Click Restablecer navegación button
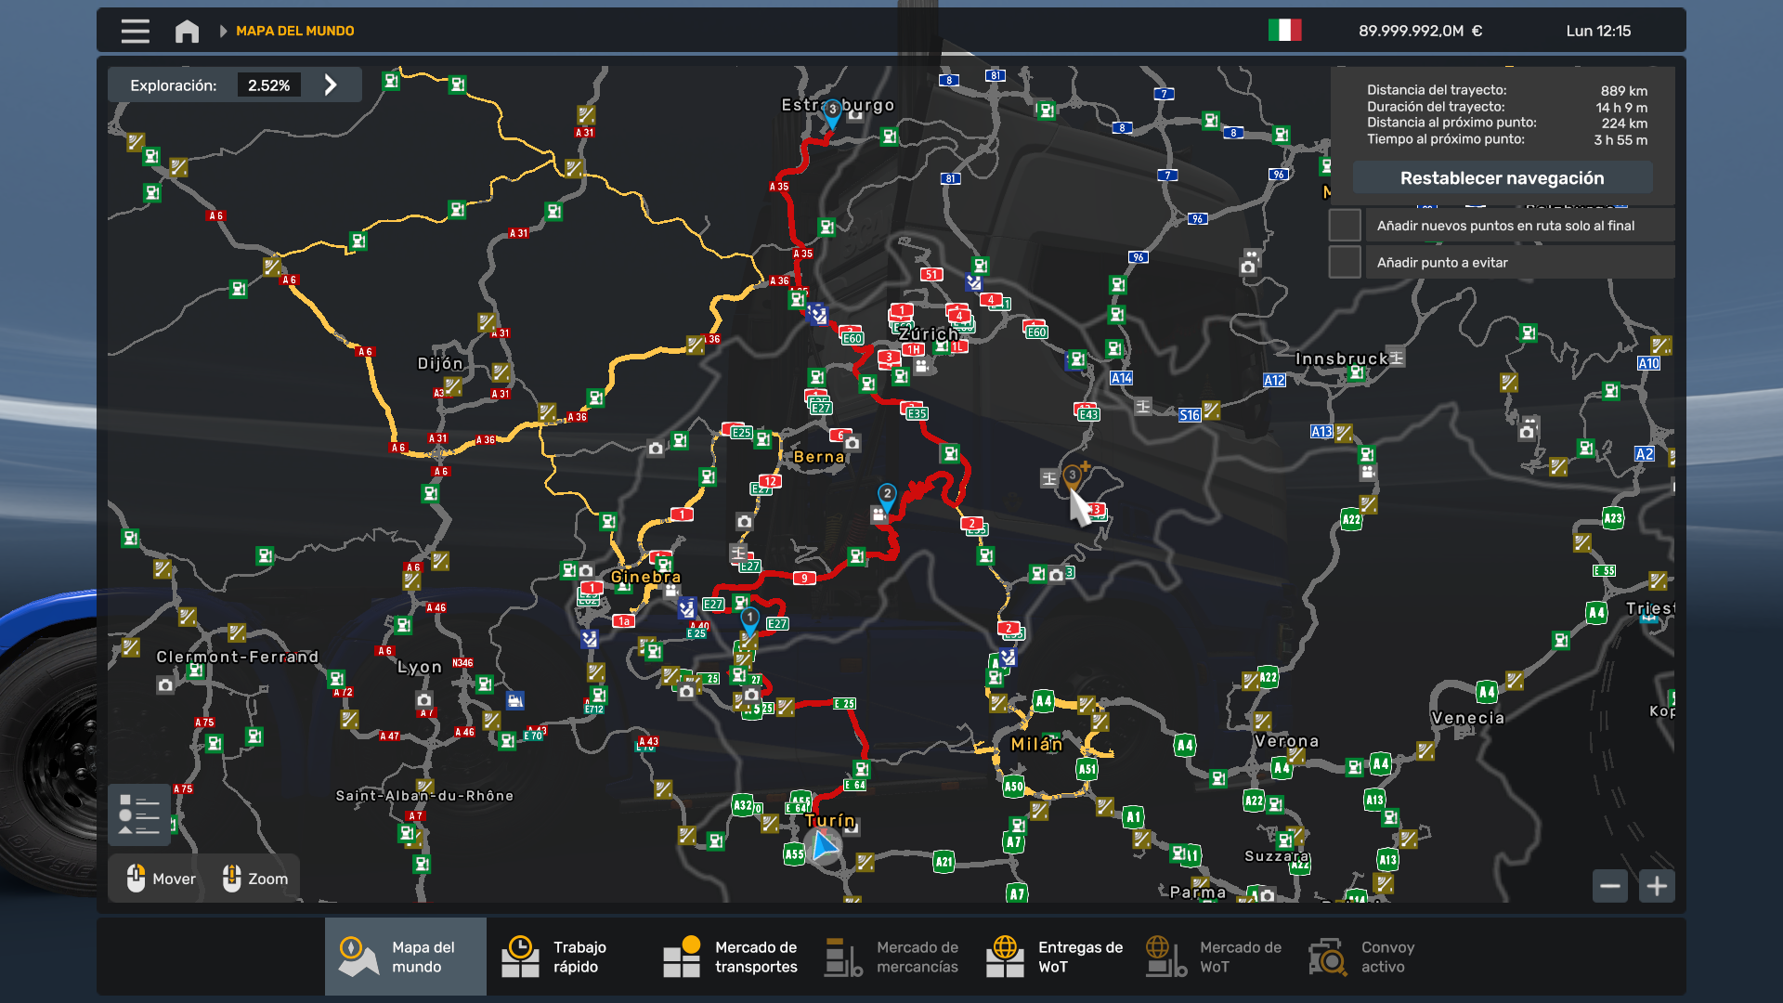 (1502, 178)
